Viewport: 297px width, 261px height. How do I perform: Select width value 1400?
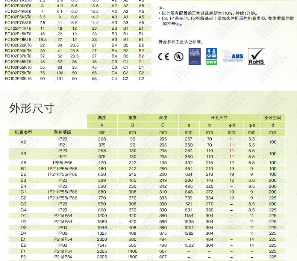click(x=132, y=251)
